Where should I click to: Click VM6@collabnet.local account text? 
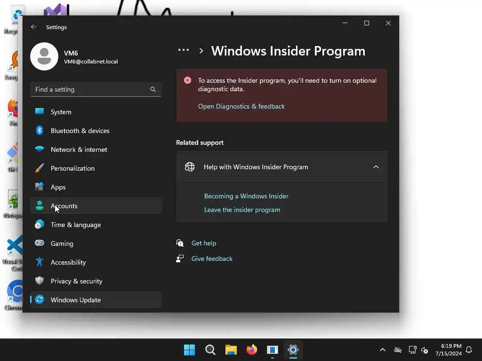(91, 62)
